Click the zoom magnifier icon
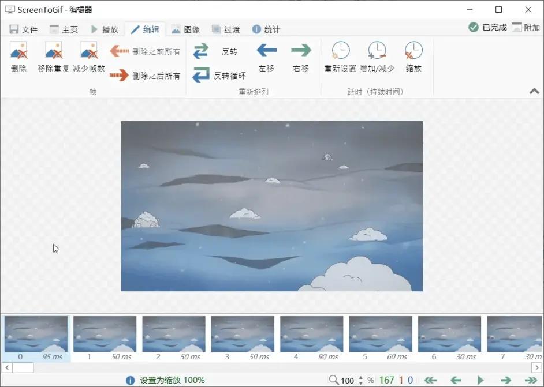 pos(334,380)
